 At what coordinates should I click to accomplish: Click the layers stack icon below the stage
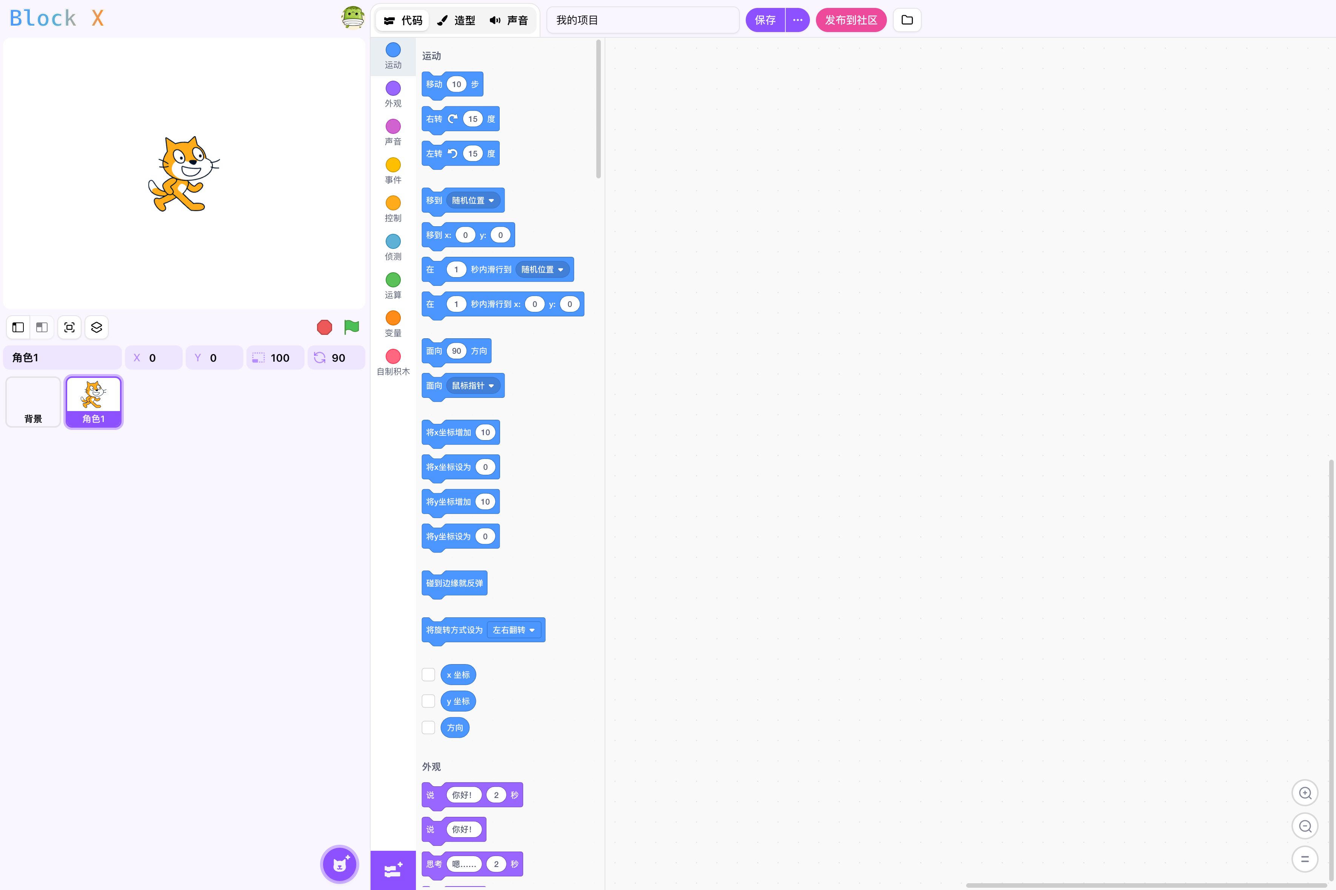tap(97, 327)
